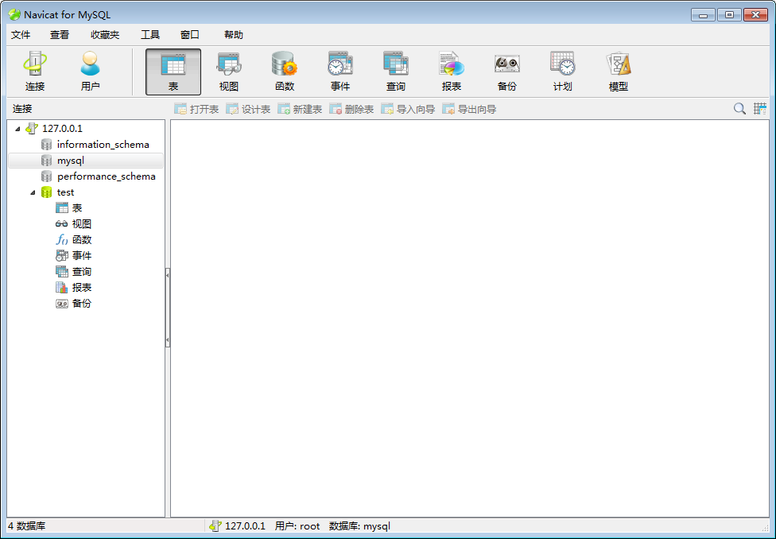Click the 函数 f() icon under test

[62, 239]
